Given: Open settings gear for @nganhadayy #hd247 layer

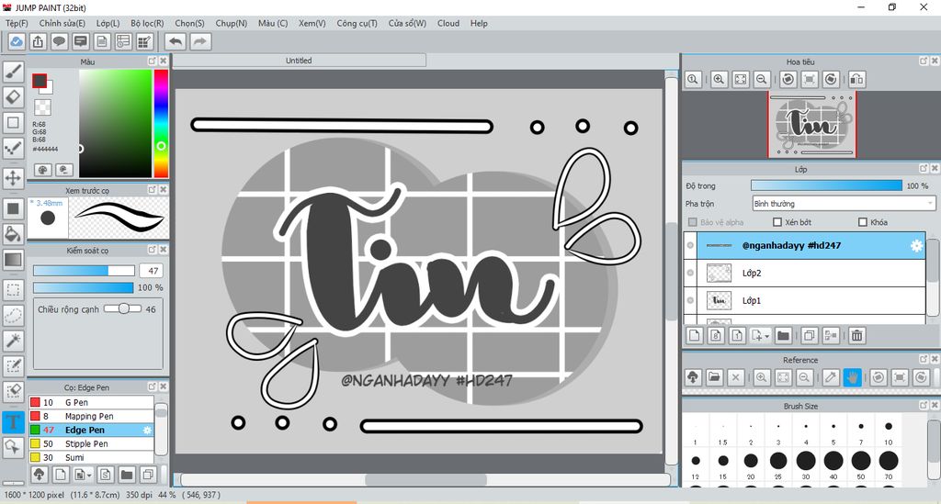Looking at the screenshot, I should [x=916, y=246].
